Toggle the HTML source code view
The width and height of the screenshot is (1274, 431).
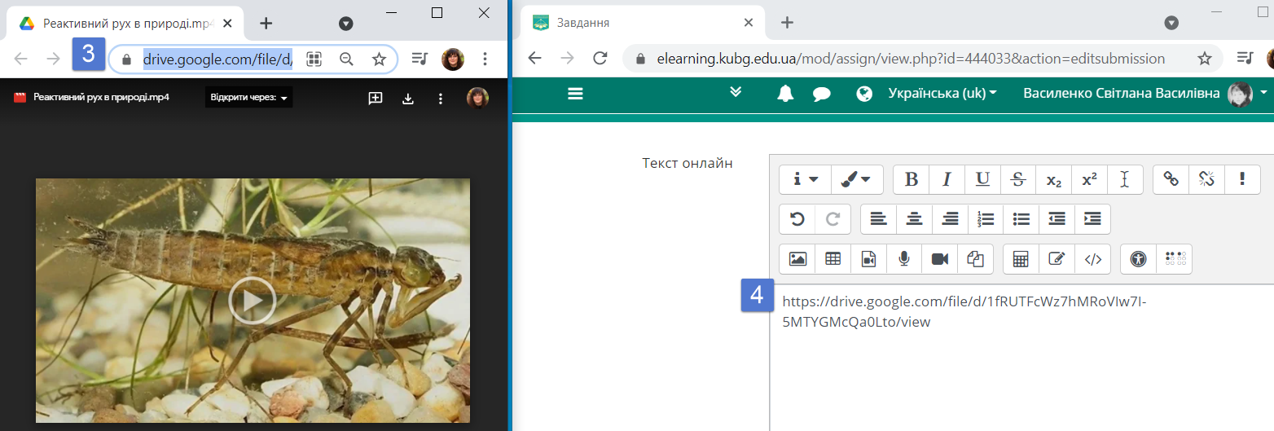[x=1093, y=259]
